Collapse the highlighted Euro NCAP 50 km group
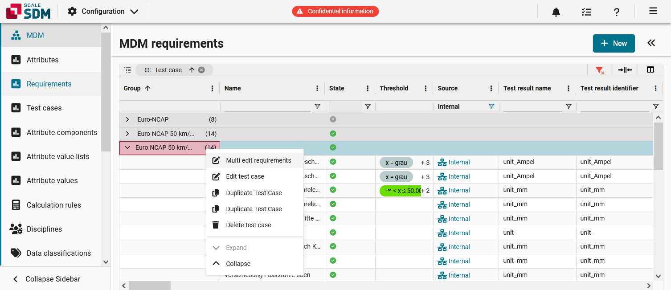This screenshot has width=671, height=290. point(127,147)
